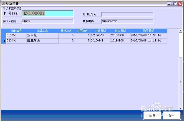This screenshot has width=184, height=121.
Task: Click the scrollbar down arrow
Action: coord(180,108)
